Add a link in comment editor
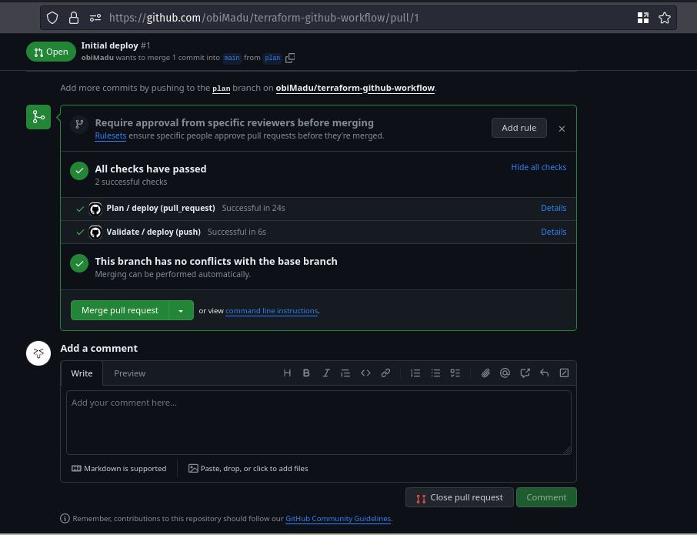This screenshot has width=697, height=535. 386,373
